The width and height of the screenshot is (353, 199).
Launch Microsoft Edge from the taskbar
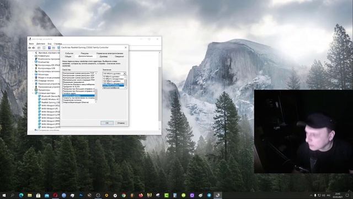(21, 195)
